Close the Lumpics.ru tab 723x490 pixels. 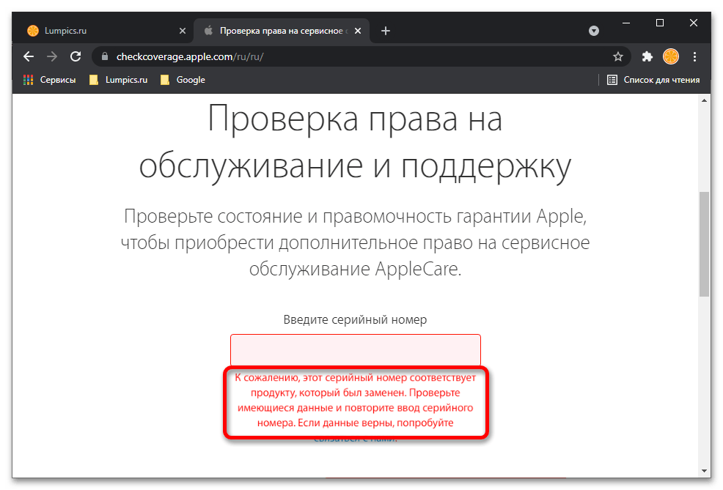point(183,31)
